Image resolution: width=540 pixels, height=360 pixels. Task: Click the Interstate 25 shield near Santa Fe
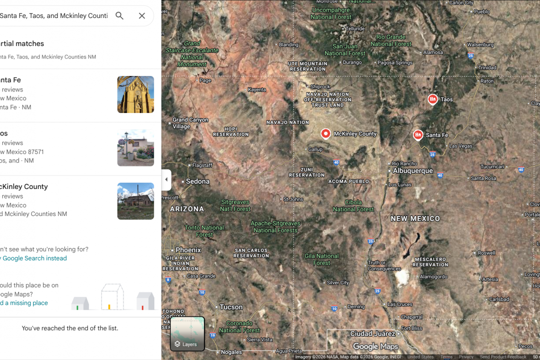[x=432, y=154]
